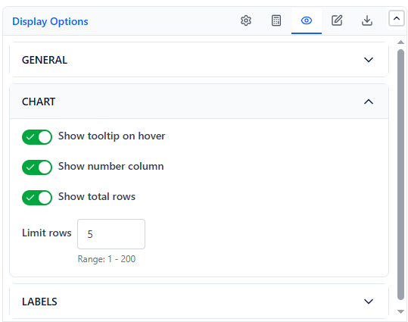Collapse the panel with the top-right chevron button
The height and width of the screenshot is (322, 408).
tap(397, 18)
